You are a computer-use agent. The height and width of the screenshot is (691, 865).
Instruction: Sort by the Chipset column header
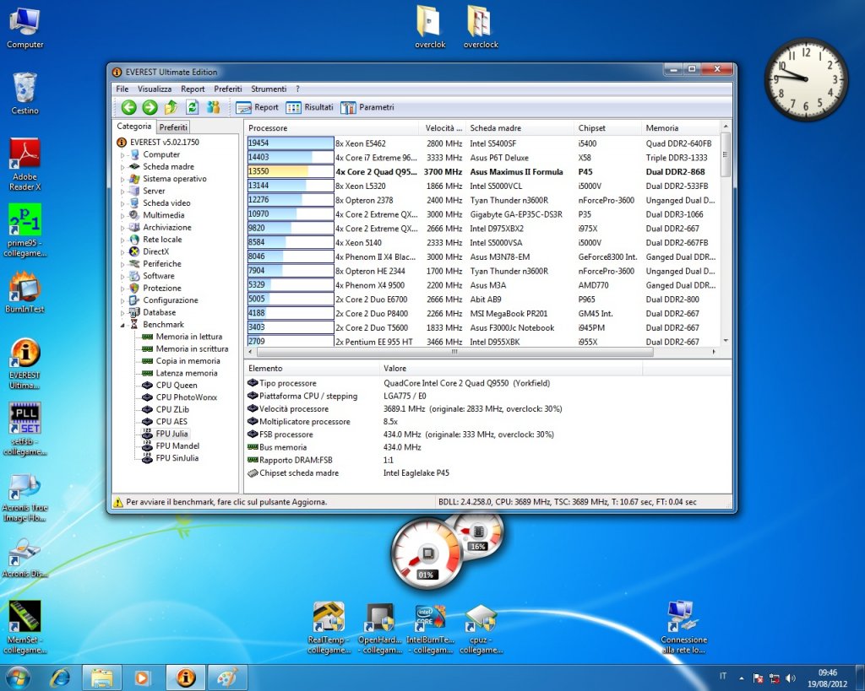click(x=608, y=128)
